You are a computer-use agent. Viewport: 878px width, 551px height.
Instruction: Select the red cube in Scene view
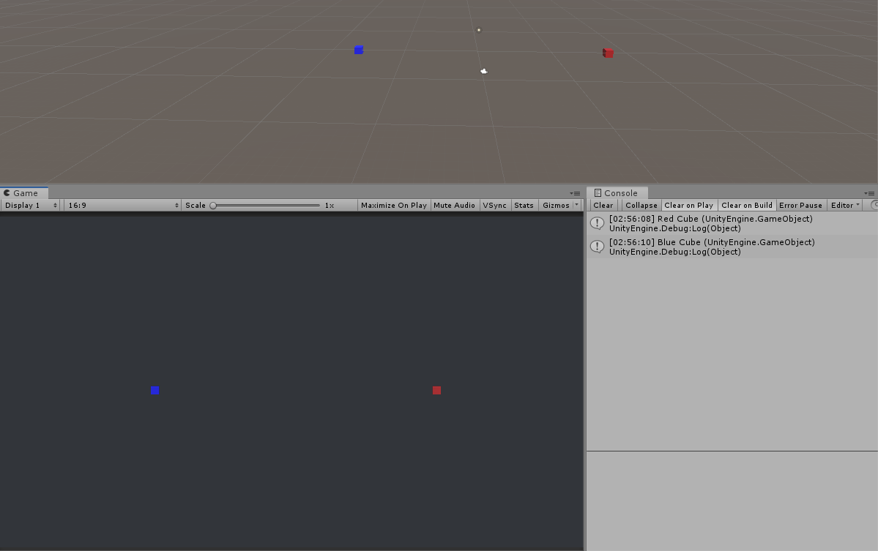608,53
